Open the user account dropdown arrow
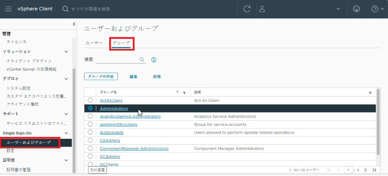The image size is (388, 176). (338, 9)
